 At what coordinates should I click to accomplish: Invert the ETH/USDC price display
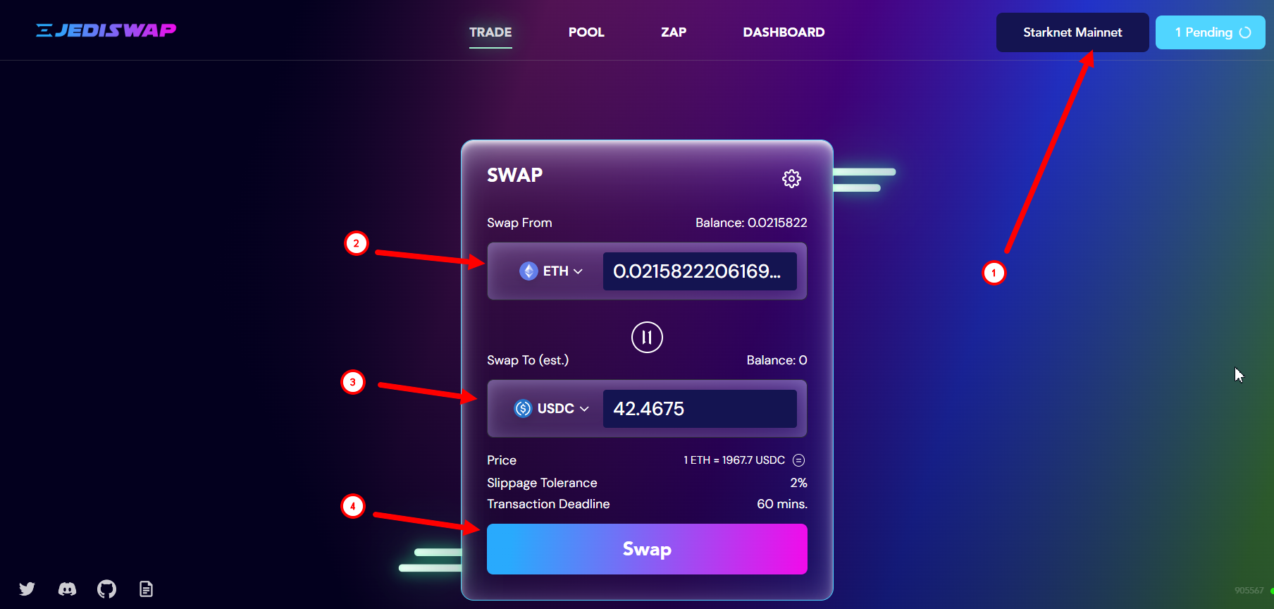(x=798, y=460)
